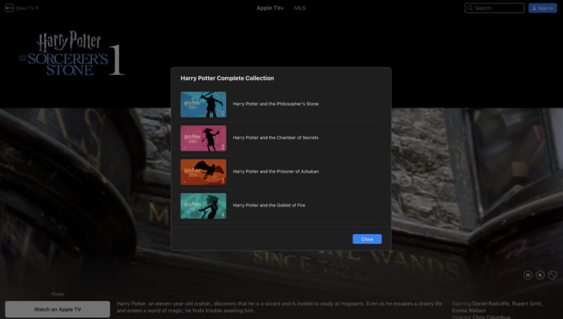Viewport: 563px width, 319px height.
Task: Click Watch on Apple TV
Action: tap(57, 309)
